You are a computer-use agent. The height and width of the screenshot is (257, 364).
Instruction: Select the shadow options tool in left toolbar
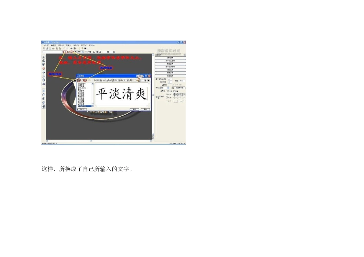tap(44, 76)
